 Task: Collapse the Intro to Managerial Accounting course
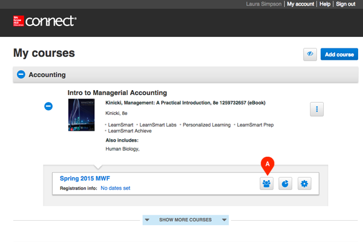pyautogui.click(x=49, y=106)
